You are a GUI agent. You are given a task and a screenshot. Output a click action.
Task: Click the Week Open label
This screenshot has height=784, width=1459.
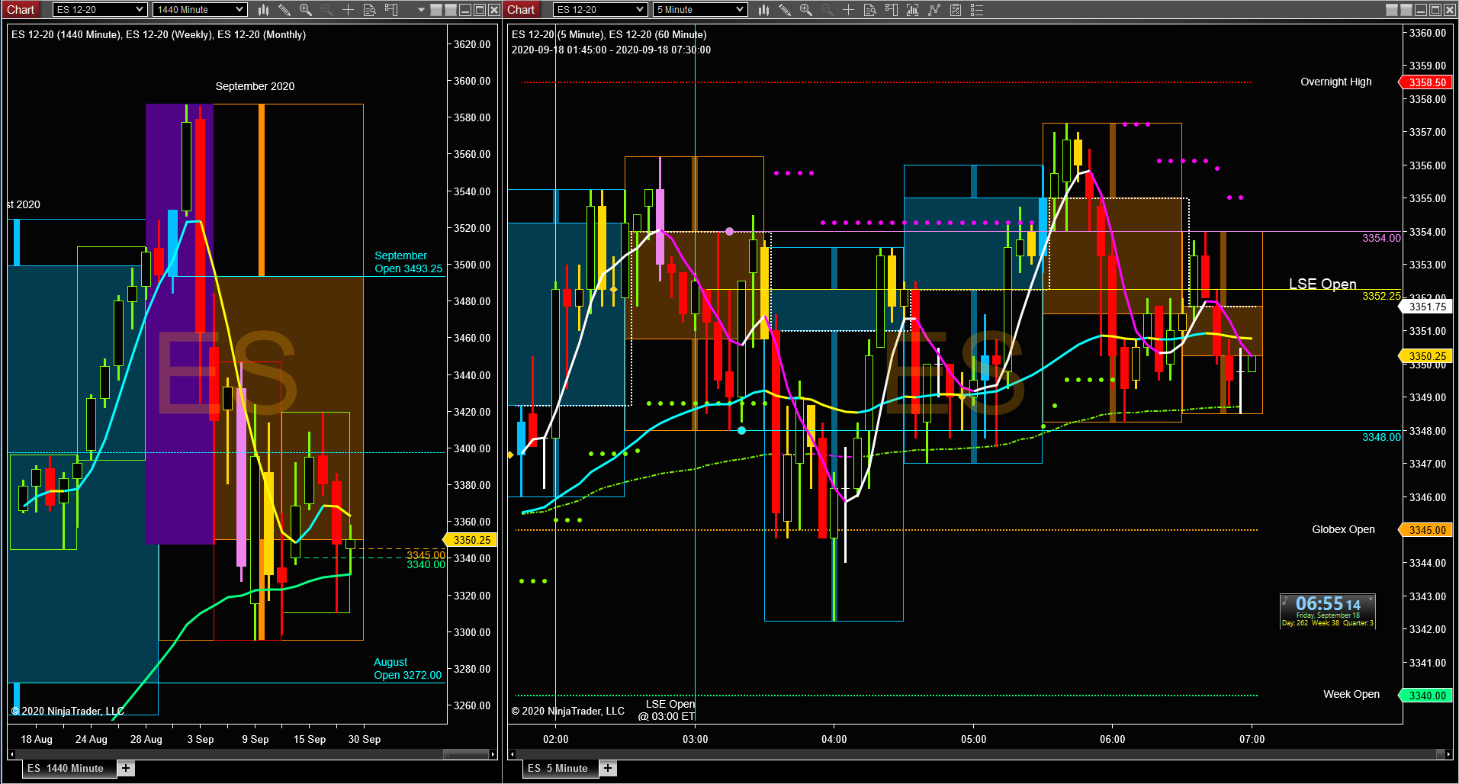tap(1351, 694)
